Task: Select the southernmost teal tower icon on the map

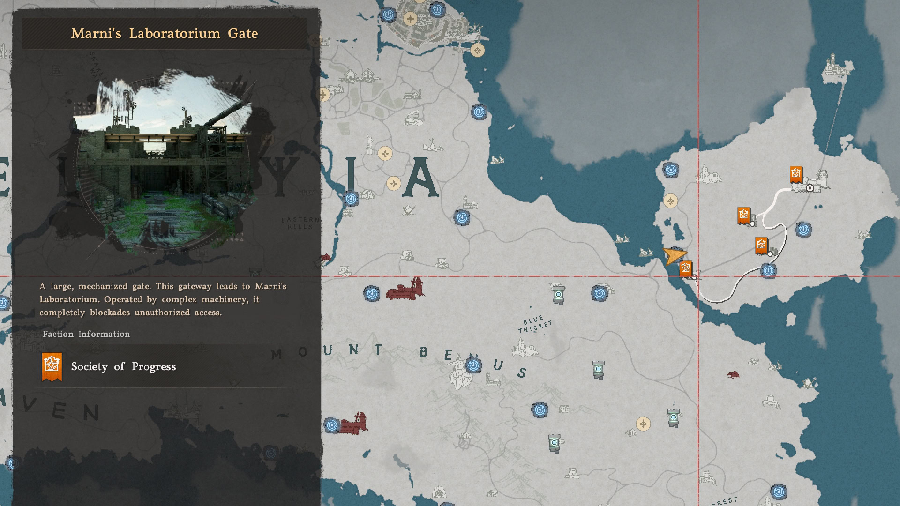Action: click(x=555, y=443)
